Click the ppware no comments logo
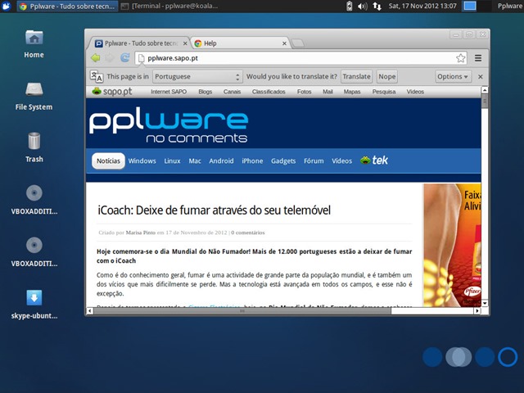 (x=169, y=127)
